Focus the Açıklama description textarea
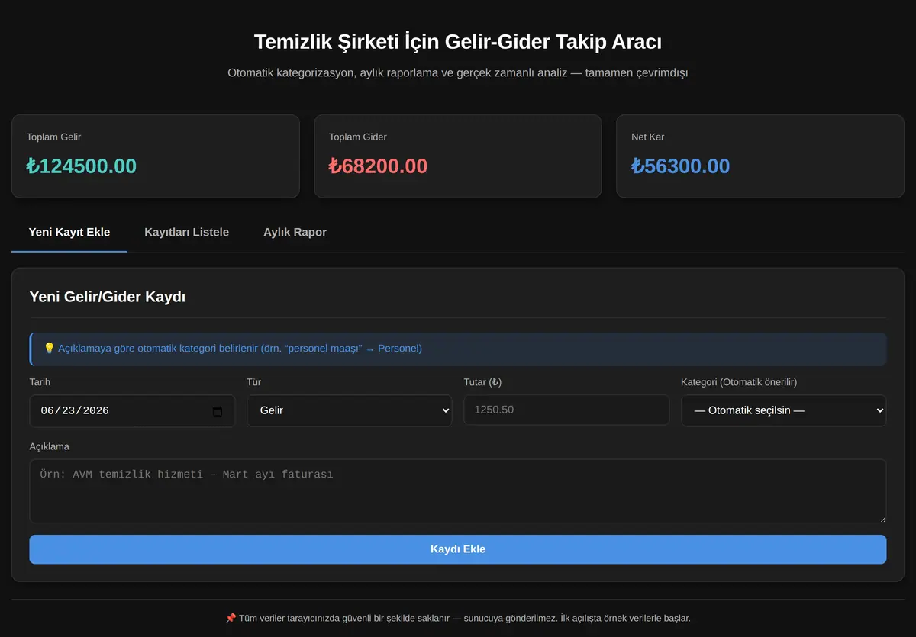Image resolution: width=916 pixels, height=637 pixels. click(458, 491)
